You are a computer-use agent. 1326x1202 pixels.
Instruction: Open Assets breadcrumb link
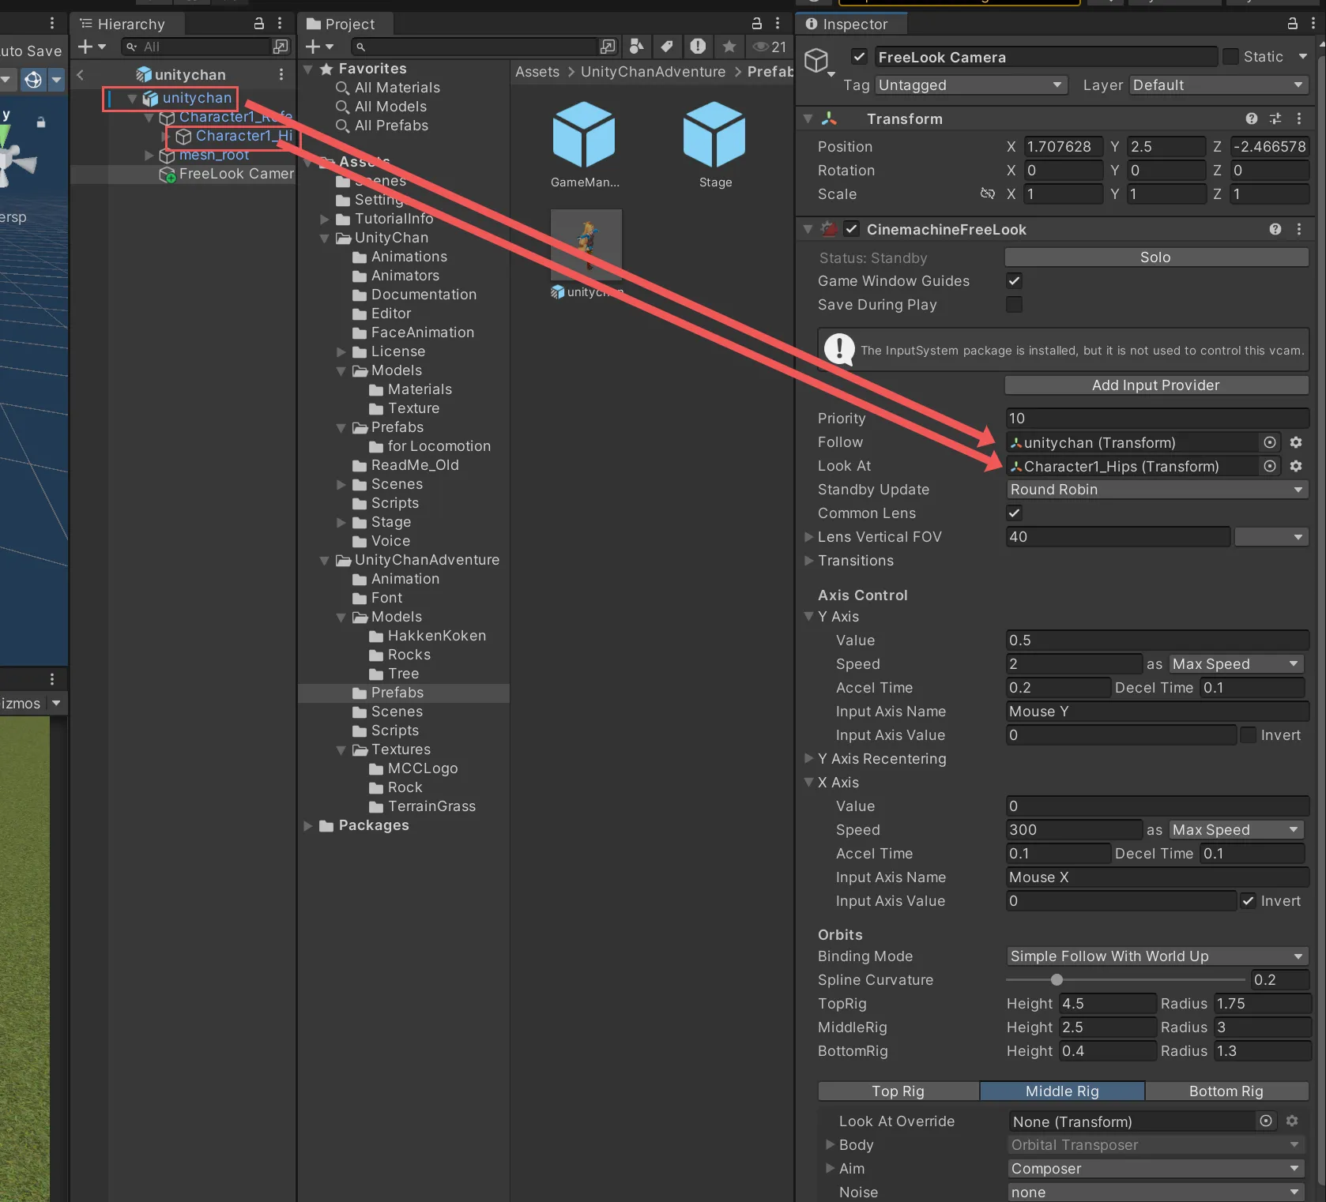click(x=537, y=72)
